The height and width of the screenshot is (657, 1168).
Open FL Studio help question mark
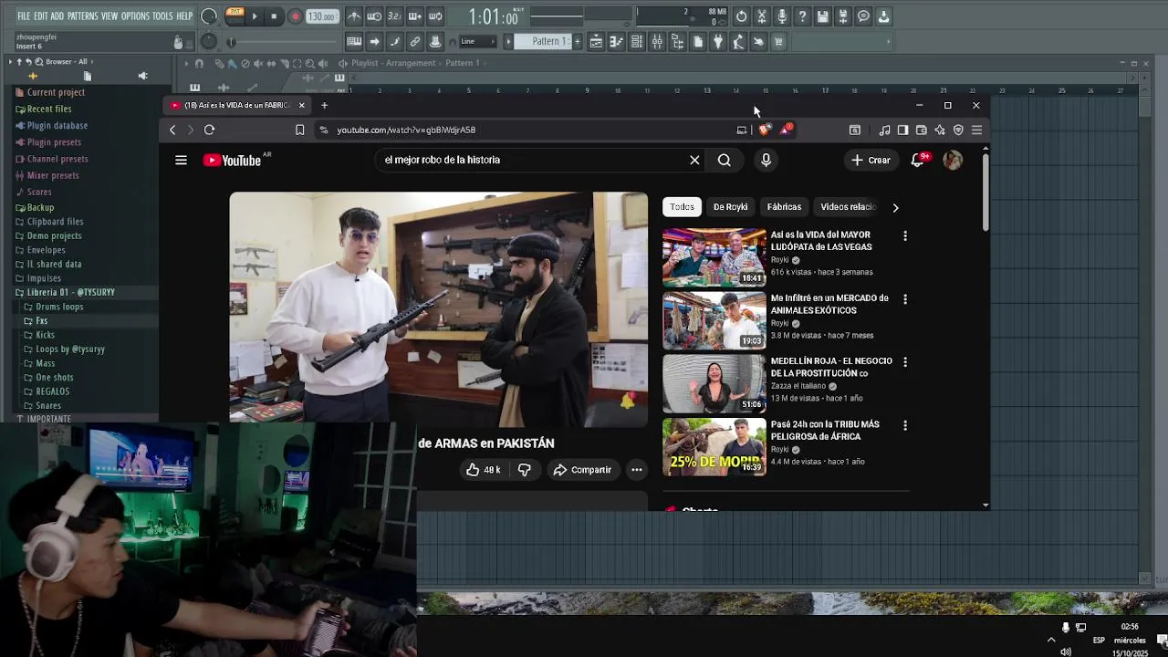coord(802,16)
